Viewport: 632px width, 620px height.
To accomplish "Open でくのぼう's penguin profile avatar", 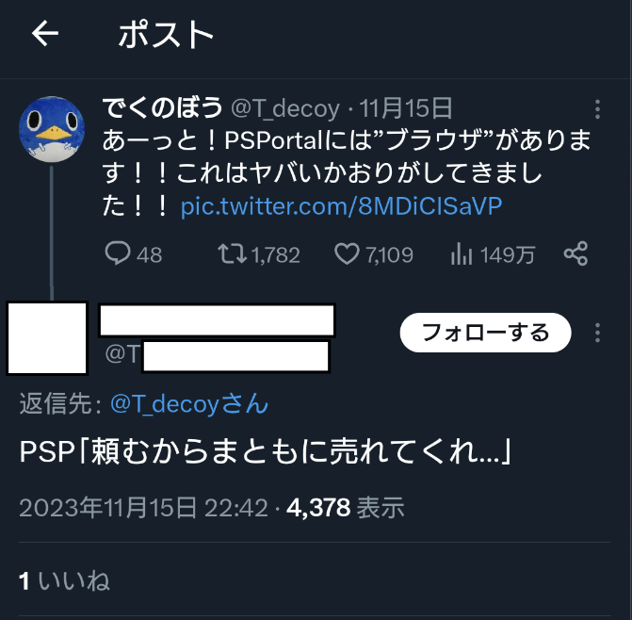I will (x=52, y=129).
